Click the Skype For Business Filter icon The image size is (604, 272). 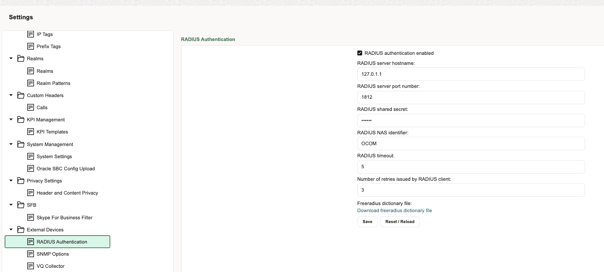tap(30, 217)
